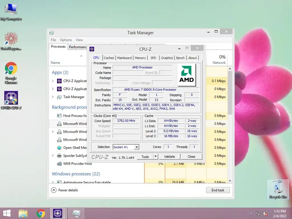Click the Task Manager vertical scrollbar thumb
Image resolution: width=292 pixels, height=219 pixels.
pos(230,93)
